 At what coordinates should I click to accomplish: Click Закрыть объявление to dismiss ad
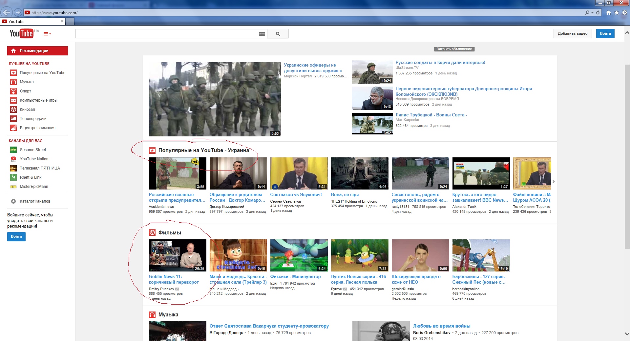[x=454, y=49]
